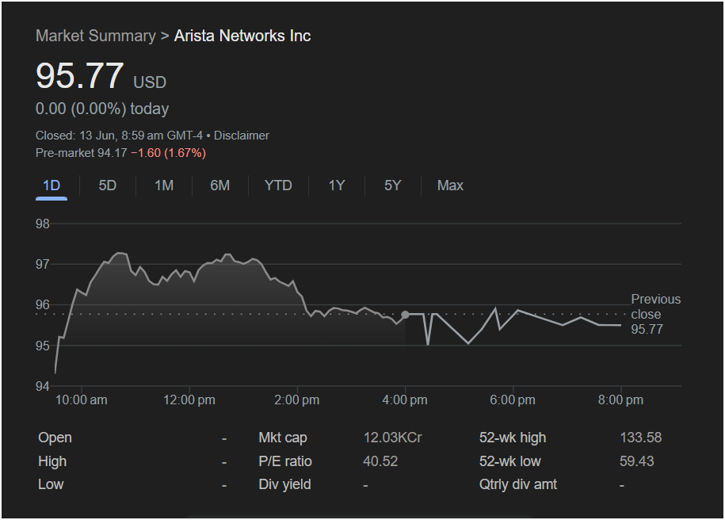Select the YTD tab
The height and width of the screenshot is (520, 725).
[x=278, y=186]
